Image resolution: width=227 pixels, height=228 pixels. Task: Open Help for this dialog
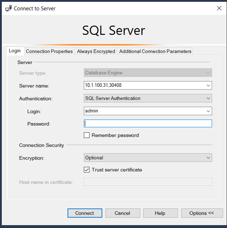click(x=161, y=213)
